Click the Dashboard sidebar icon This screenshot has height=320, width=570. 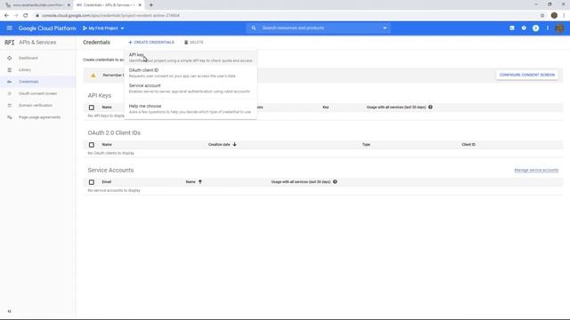pos(10,58)
